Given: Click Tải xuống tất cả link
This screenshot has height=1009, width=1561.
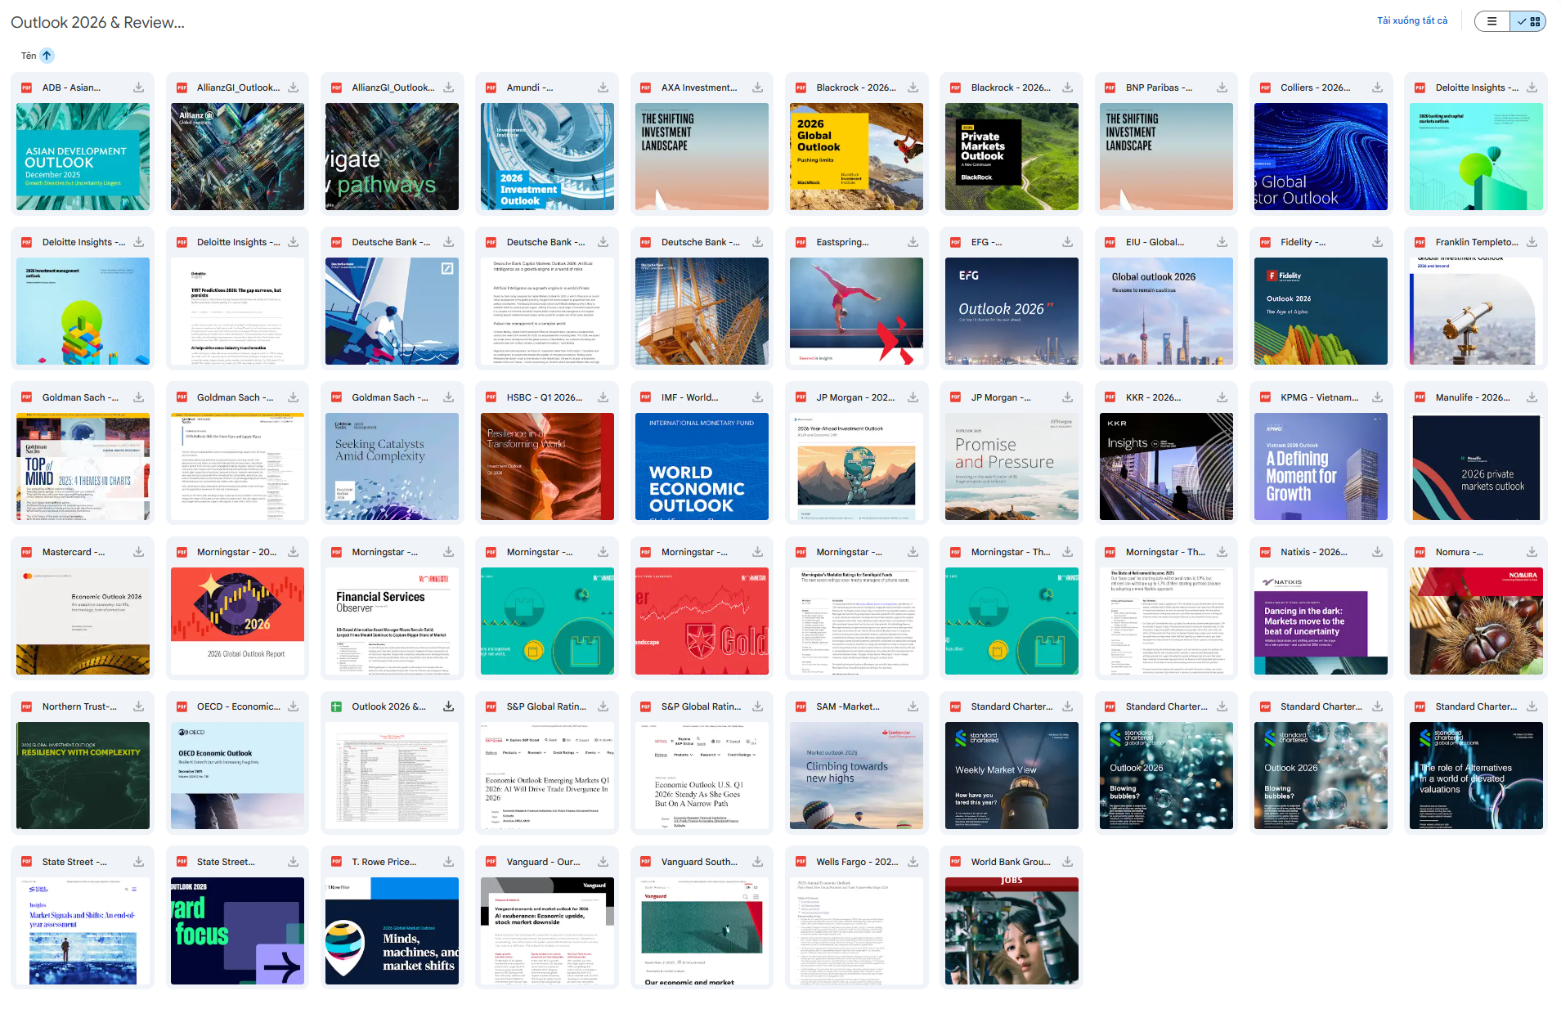Looking at the screenshot, I should coord(1411,21).
